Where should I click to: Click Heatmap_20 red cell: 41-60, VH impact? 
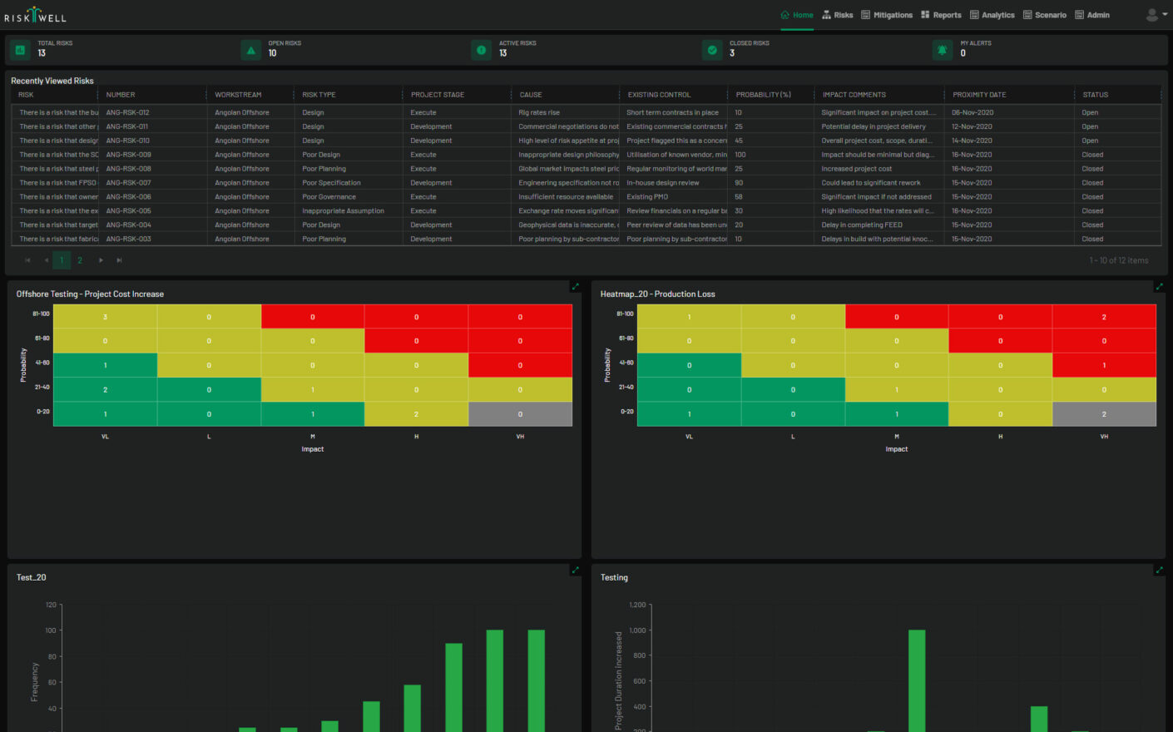coord(1104,365)
